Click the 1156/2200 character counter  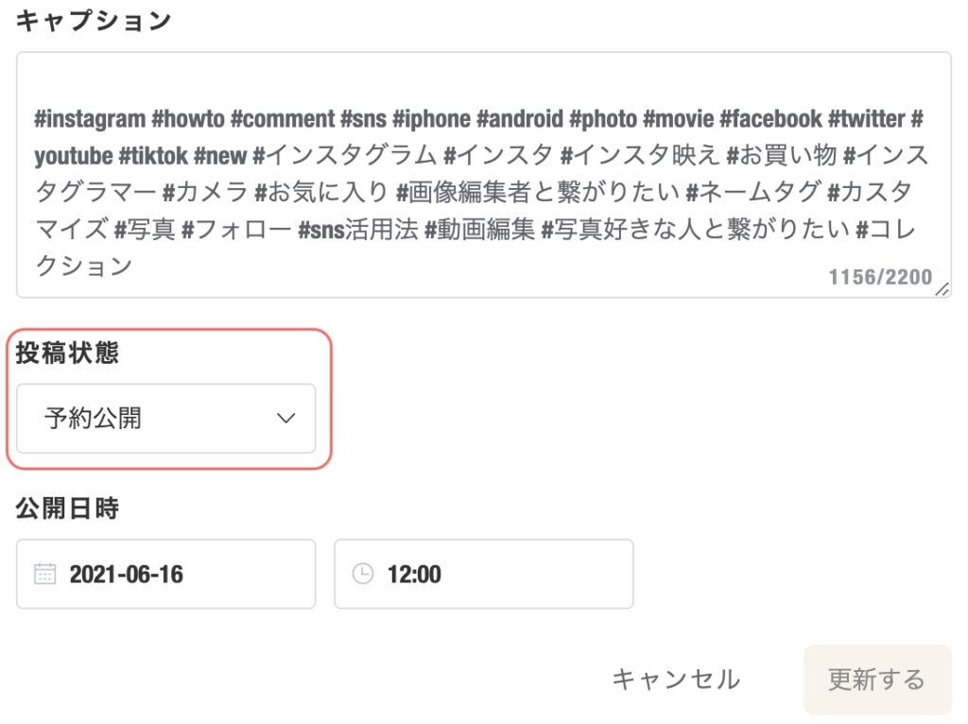pyautogui.click(x=880, y=277)
